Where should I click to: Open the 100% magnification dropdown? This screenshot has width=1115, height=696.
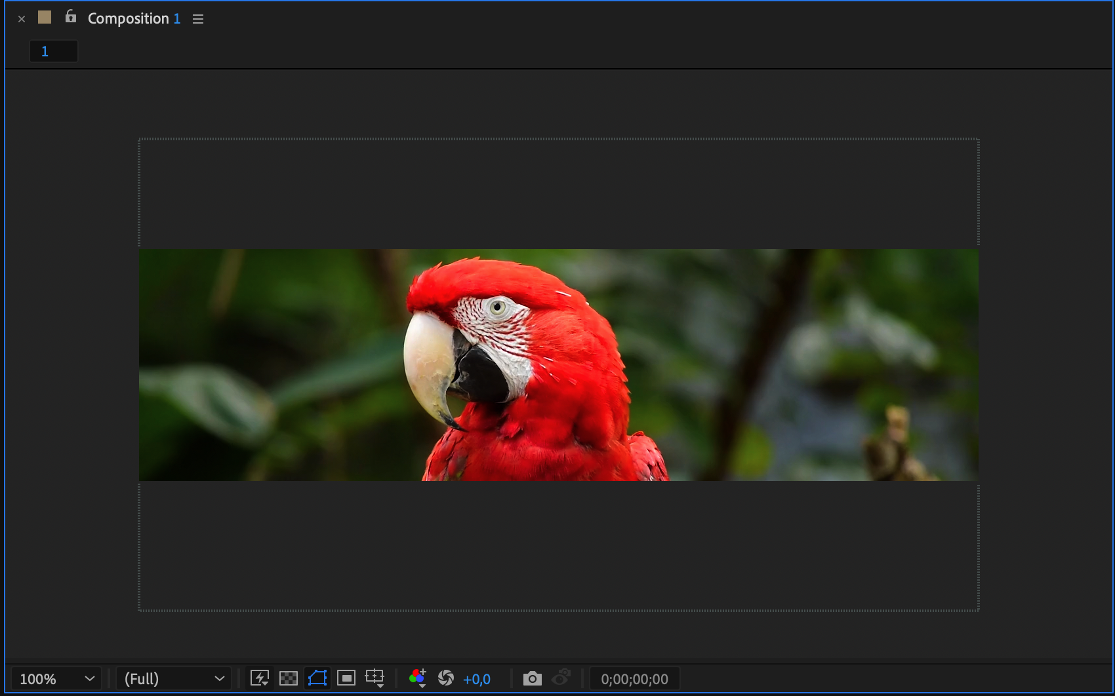(x=56, y=679)
